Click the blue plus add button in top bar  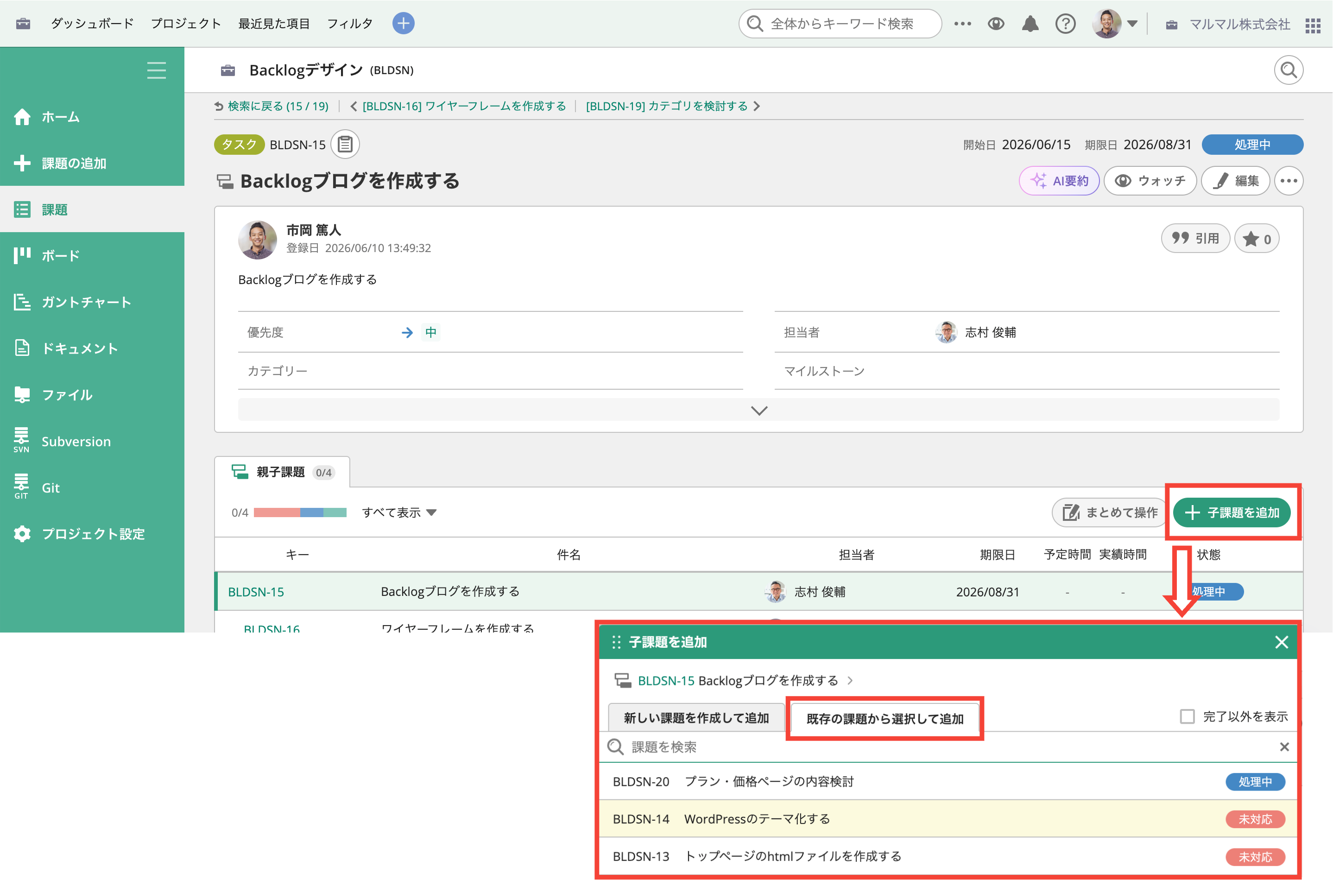pyautogui.click(x=403, y=24)
